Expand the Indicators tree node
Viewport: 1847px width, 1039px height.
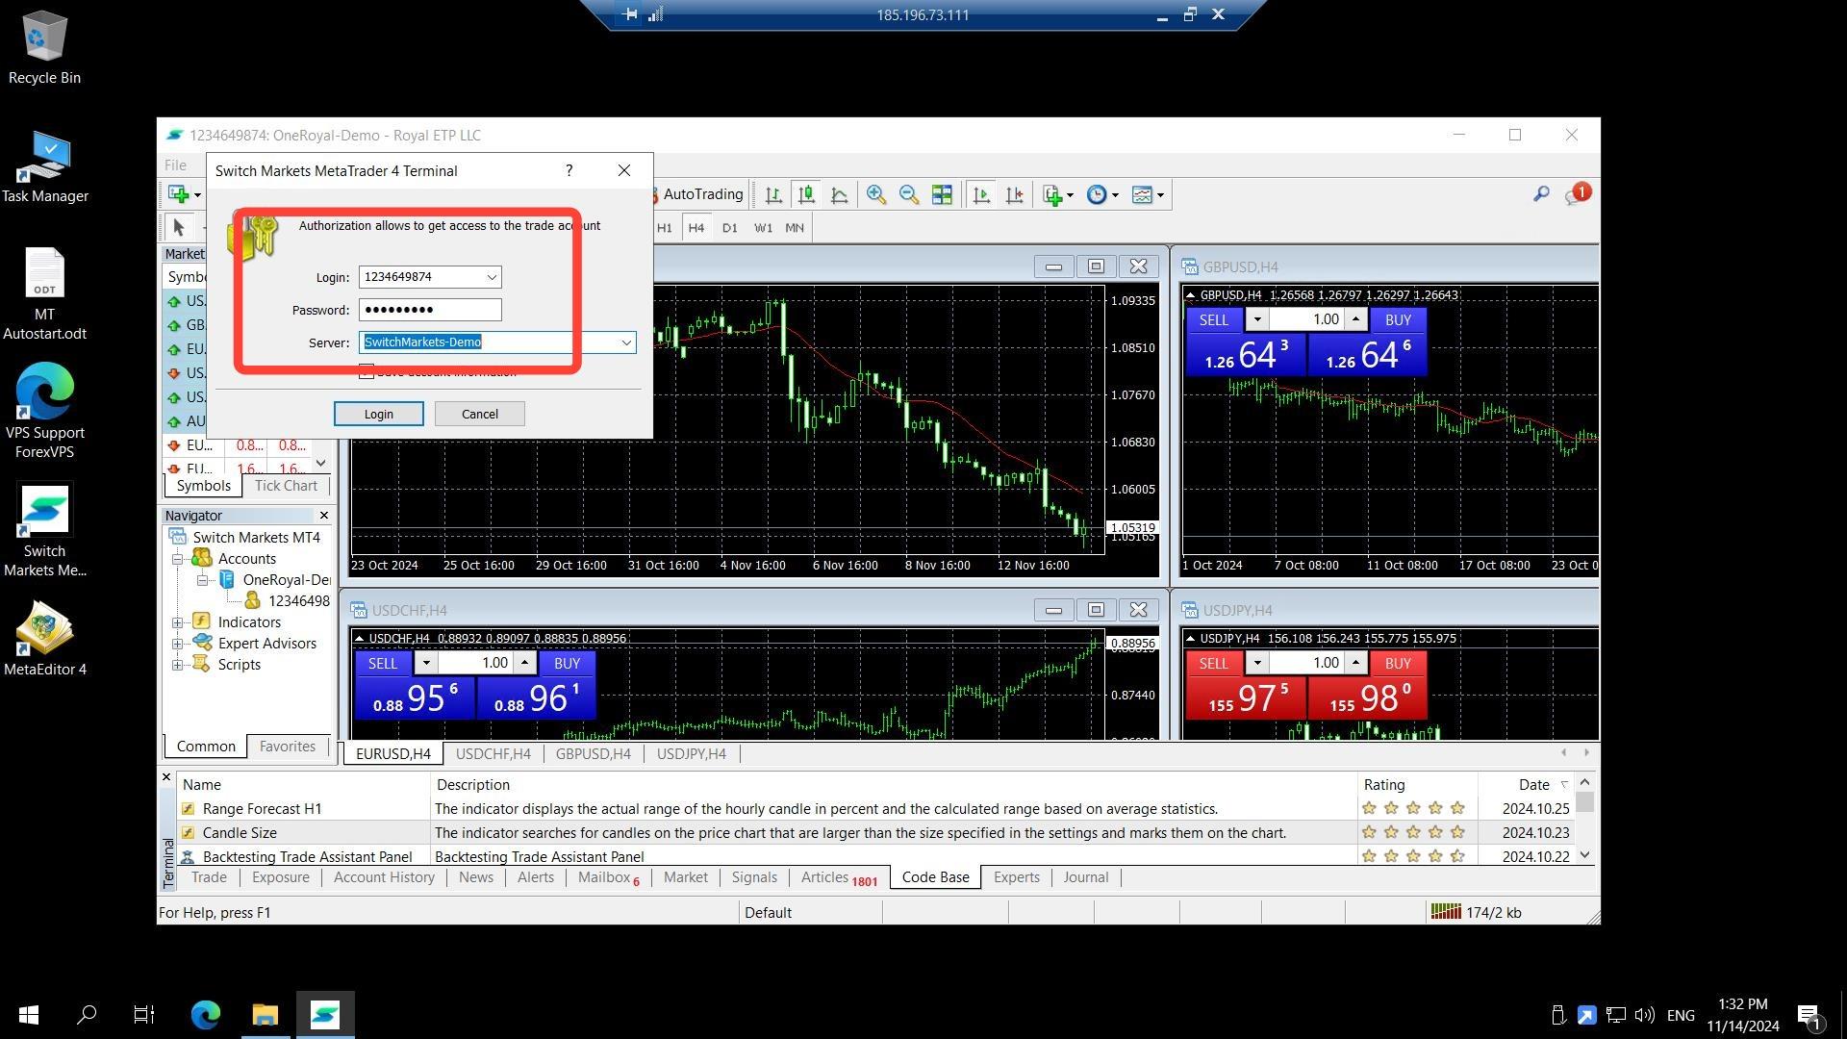(x=178, y=622)
